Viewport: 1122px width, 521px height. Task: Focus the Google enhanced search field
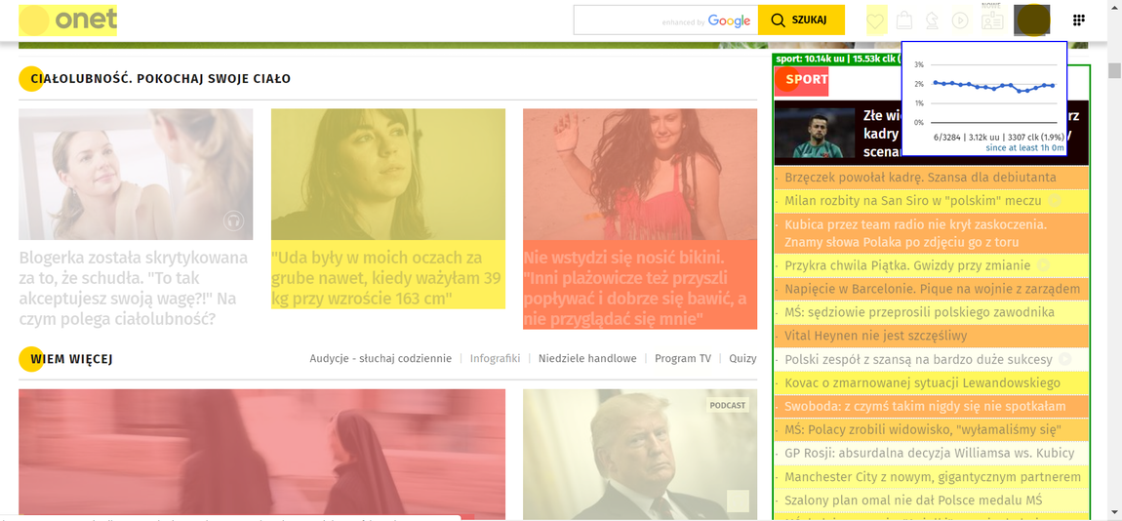pos(664,20)
